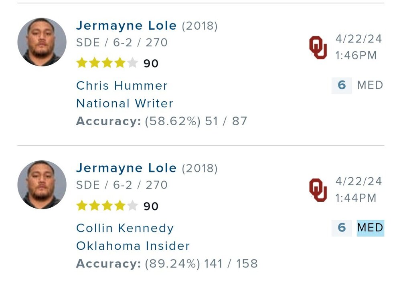The height and width of the screenshot is (287, 401).
Task: Click the 1:46PM prediction timestamp
Action: (x=356, y=55)
